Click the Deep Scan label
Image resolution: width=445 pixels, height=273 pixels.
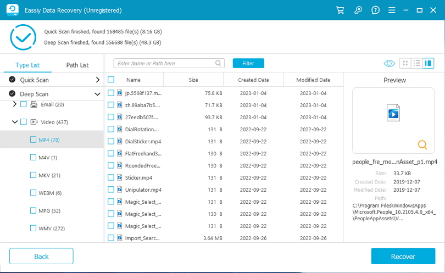pos(34,94)
